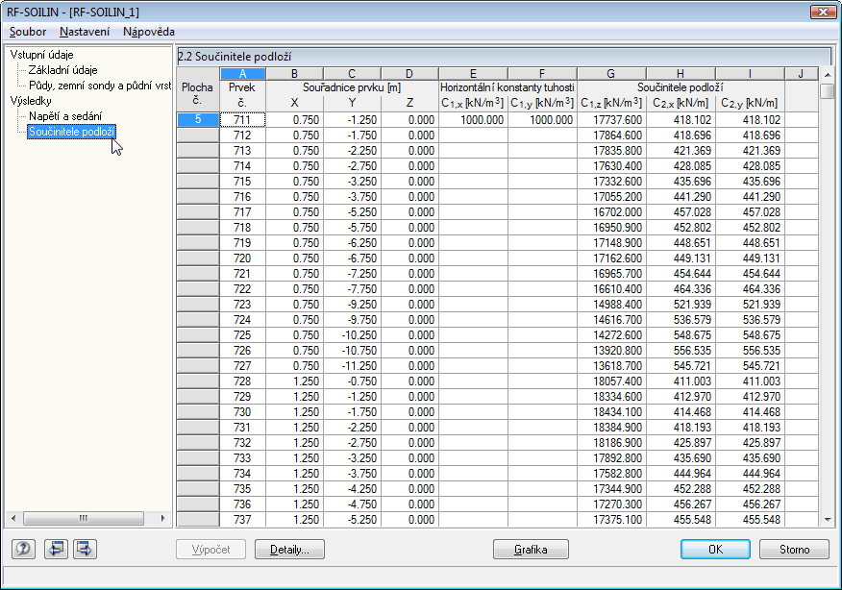Select element cell 716
This screenshot has width=842, height=590.
(x=243, y=196)
